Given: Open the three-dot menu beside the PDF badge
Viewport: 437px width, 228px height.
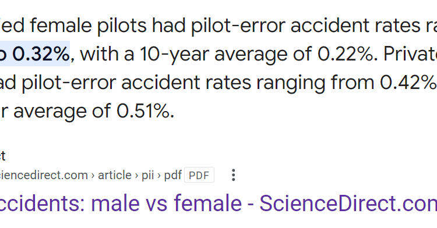Looking at the screenshot, I should point(234,175).
